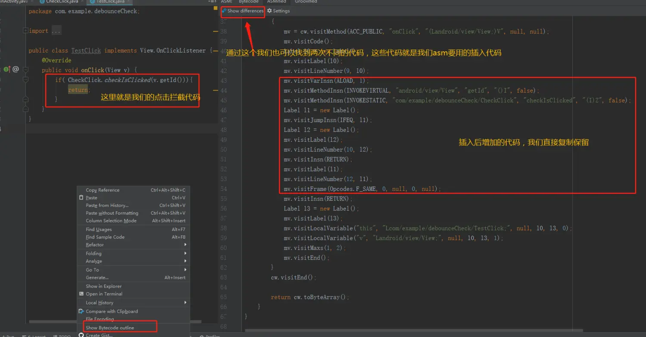Toggle Column Selection Mode menu entry

point(133,221)
